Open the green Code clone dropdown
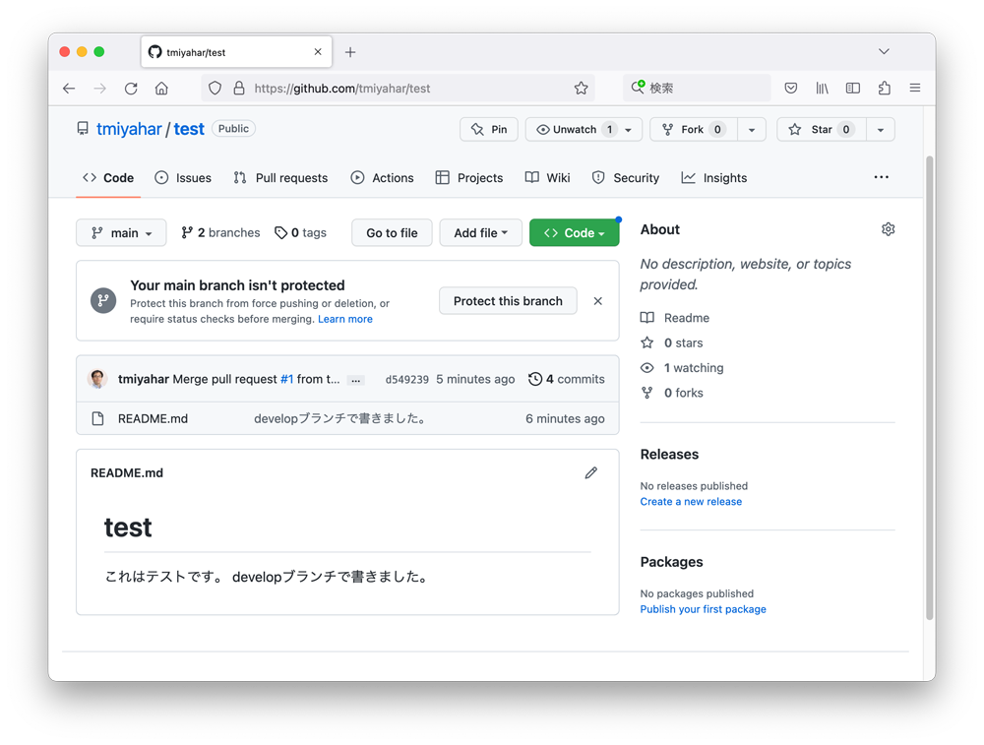The height and width of the screenshot is (745, 984). pyautogui.click(x=575, y=233)
